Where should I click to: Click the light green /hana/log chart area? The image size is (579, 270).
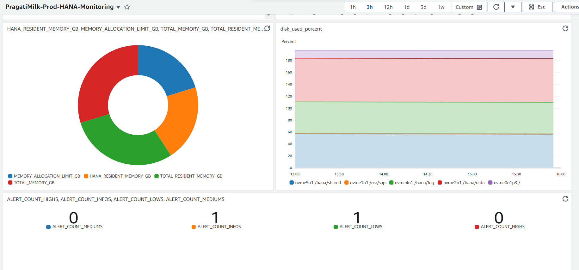point(424,118)
